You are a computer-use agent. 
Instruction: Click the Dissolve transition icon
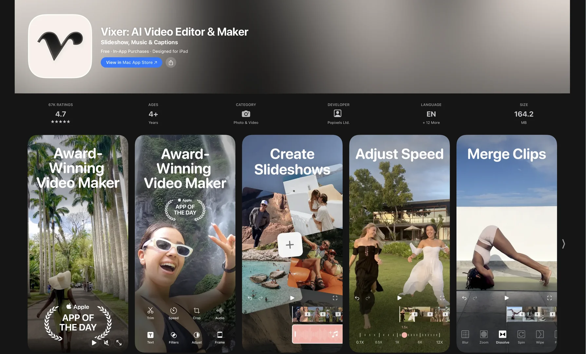pyautogui.click(x=502, y=334)
